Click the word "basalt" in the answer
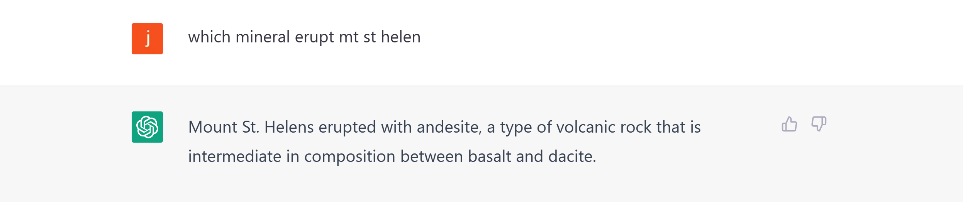The height and width of the screenshot is (202, 963). coord(489,157)
